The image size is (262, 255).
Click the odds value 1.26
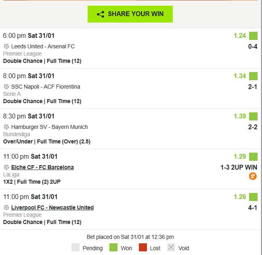(x=240, y=197)
